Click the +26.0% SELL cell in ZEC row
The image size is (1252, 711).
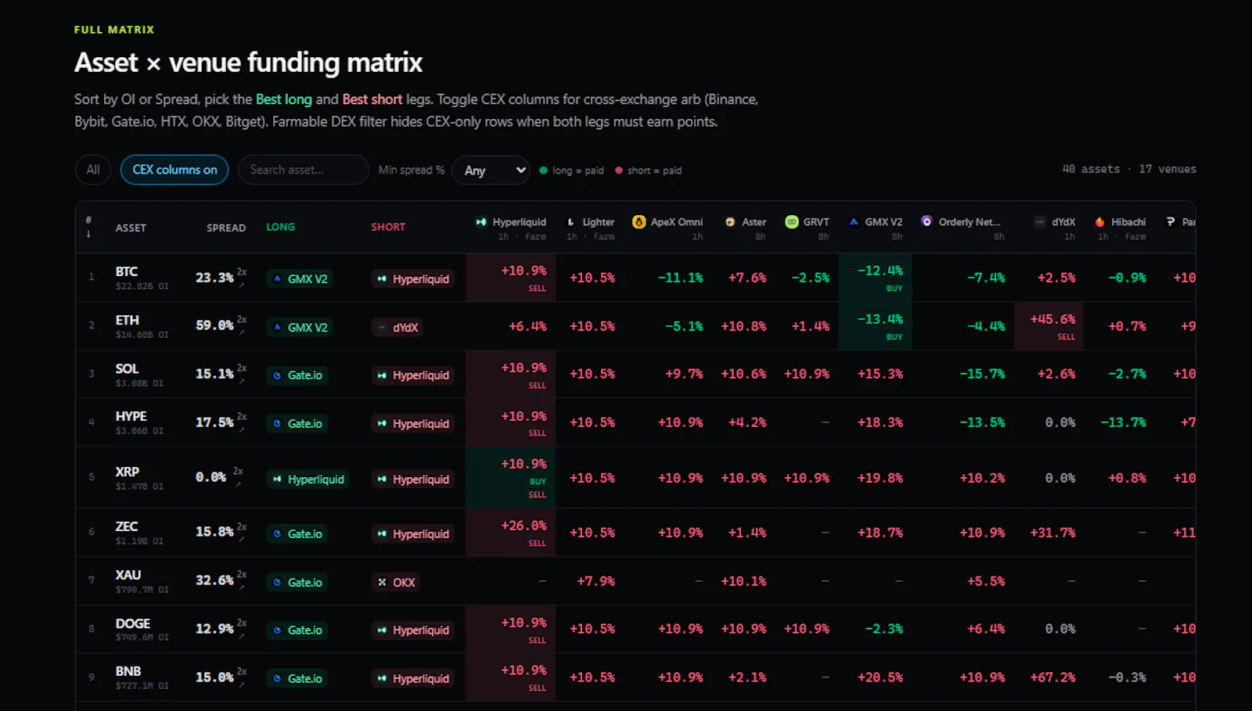(x=511, y=533)
